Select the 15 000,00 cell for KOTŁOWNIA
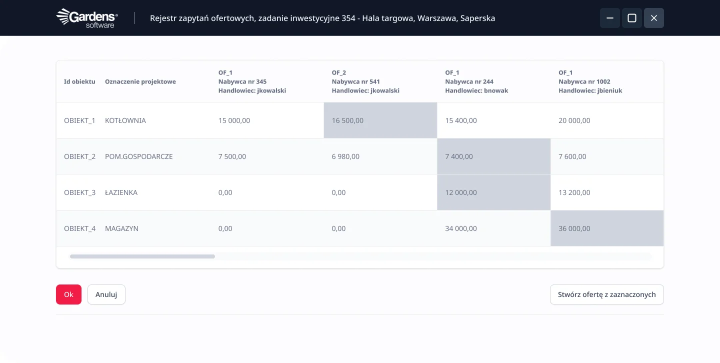The width and height of the screenshot is (720, 363). coord(234,120)
